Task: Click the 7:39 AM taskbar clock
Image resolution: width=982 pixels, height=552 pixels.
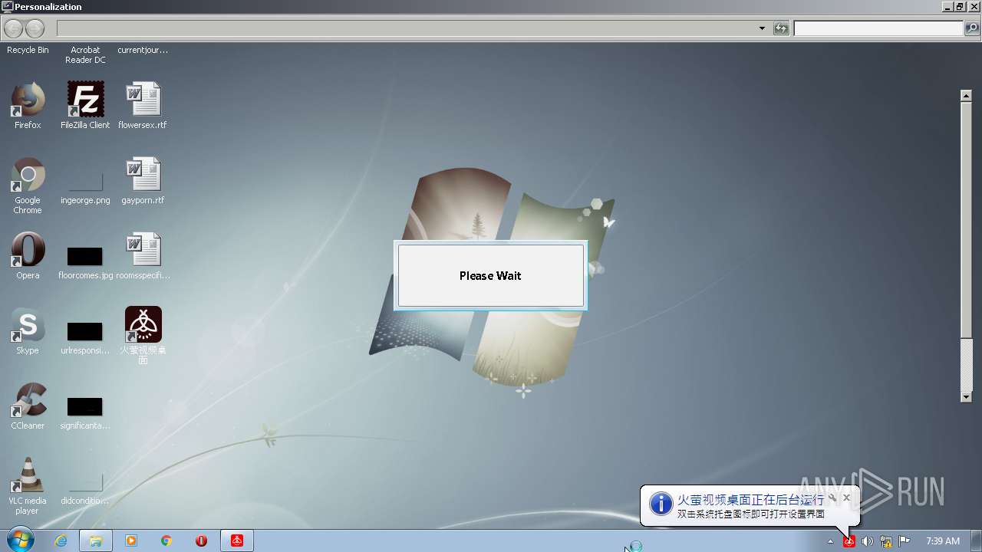Action: 943,541
